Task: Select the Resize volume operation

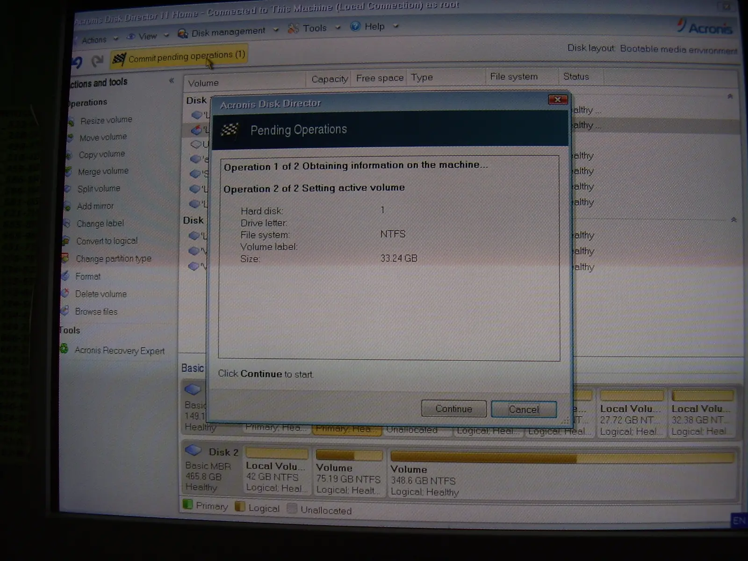Action: coord(106,120)
